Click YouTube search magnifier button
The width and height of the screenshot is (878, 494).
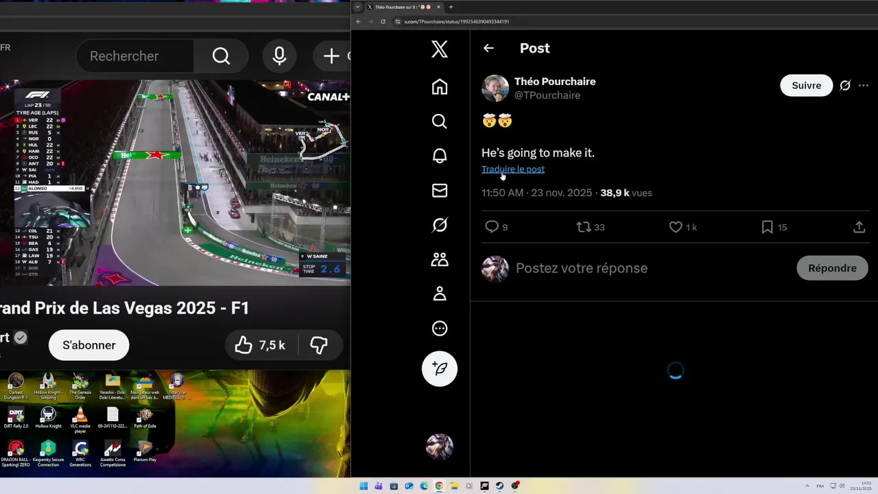tap(221, 56)
